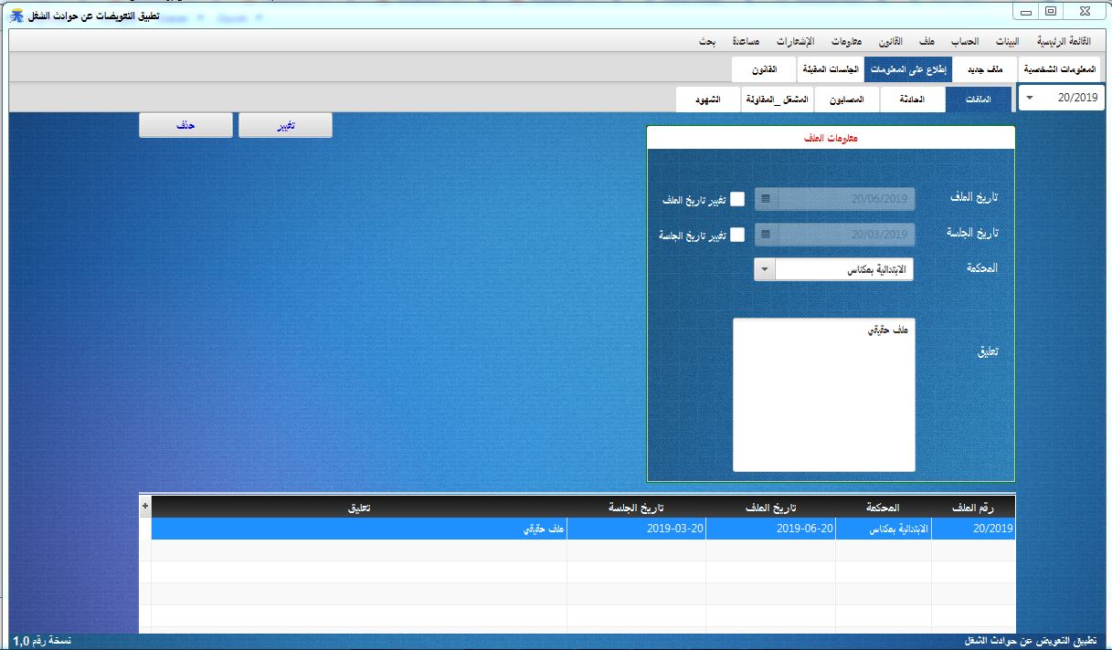This screenshot has height=650, width=1112.
Task: Open the المحكمة court dropdown list
Action: tap(765, 268)
